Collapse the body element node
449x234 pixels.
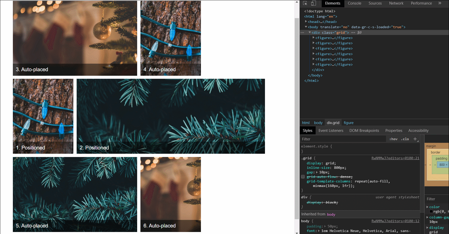[306, 27]
